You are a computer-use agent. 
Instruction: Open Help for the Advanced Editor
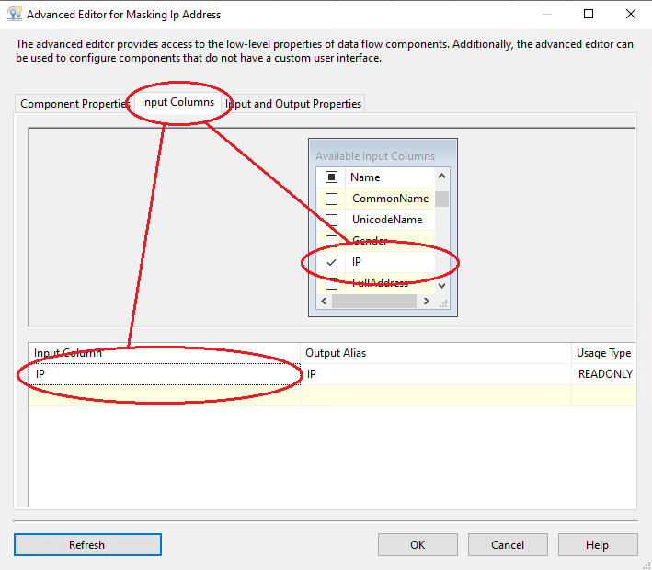(597, 545)
